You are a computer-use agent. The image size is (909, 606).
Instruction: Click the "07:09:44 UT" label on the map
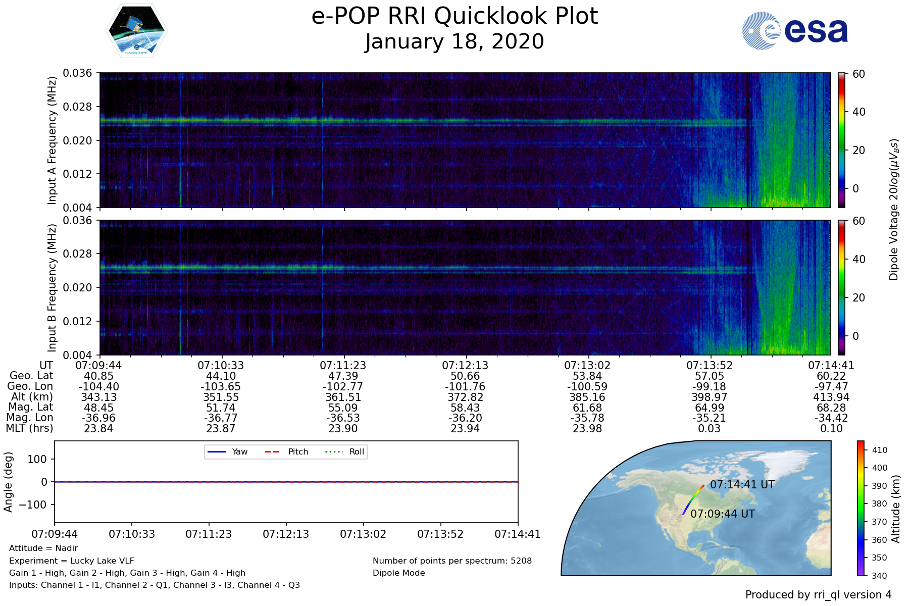pos(722,514)
